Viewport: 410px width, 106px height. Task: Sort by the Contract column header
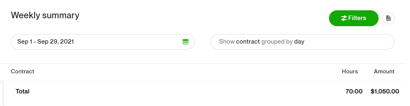(x=23, y=71)
